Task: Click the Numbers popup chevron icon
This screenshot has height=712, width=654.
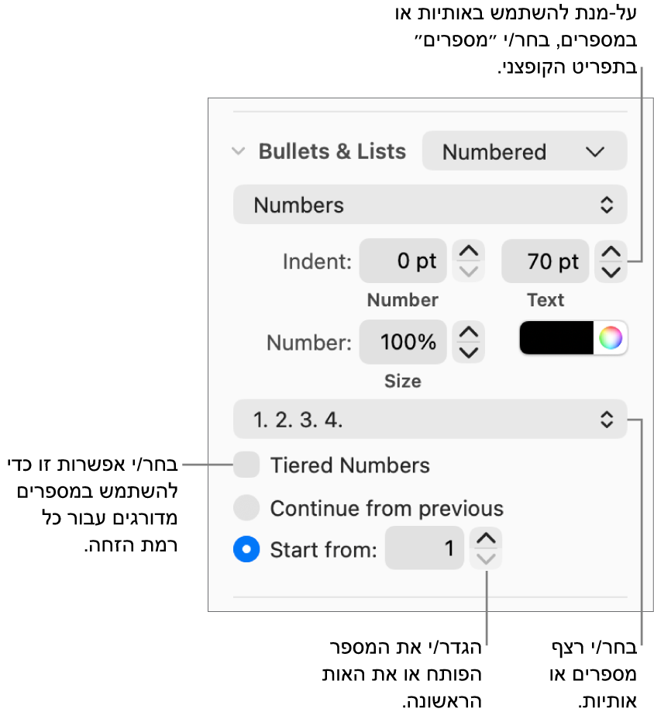Action: (x=608, y=205)
